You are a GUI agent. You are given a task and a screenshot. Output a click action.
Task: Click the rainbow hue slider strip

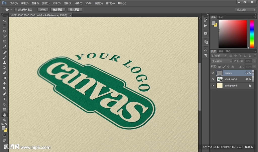252,34
